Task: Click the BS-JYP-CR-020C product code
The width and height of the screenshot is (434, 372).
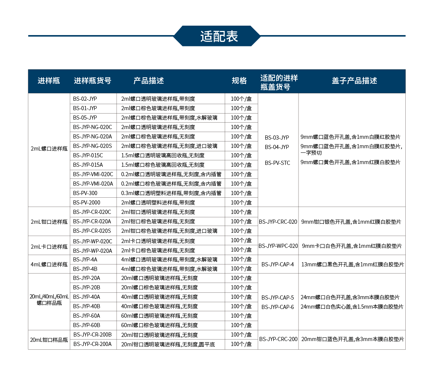Action: [x=92, y=212]
